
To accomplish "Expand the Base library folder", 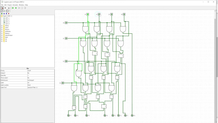I will 2,37.
